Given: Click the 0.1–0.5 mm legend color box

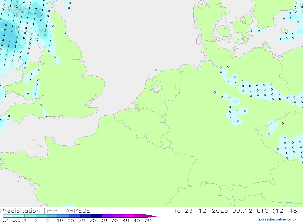Looking at the screenshot, I should (x=8, y=216).
